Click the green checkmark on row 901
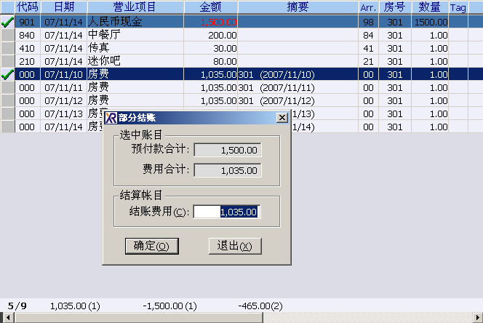Viewport: 483px width, 323px height. coord(7,22)
